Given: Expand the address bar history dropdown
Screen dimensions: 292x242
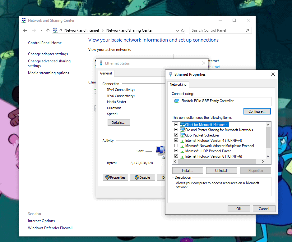Looking at the screenshot, I should [178, 30].
